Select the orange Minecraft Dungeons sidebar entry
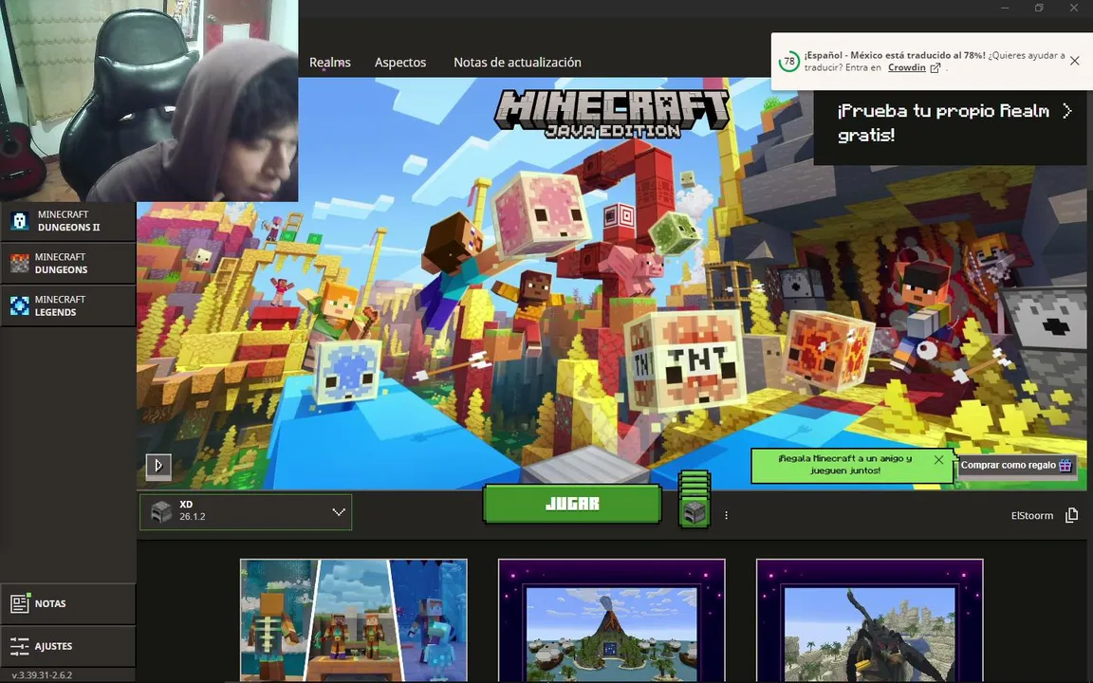1093x683 pixels. tap(68, 264)
